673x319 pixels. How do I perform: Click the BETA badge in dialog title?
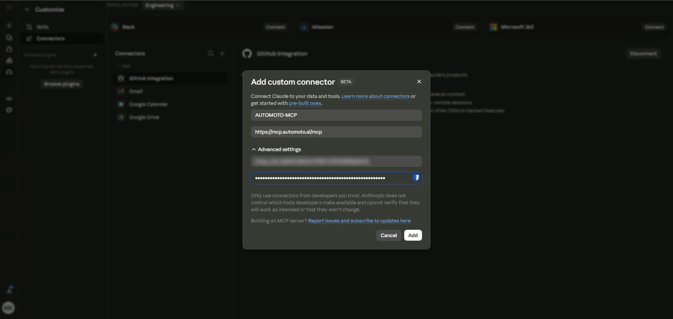tap(346, 82)
